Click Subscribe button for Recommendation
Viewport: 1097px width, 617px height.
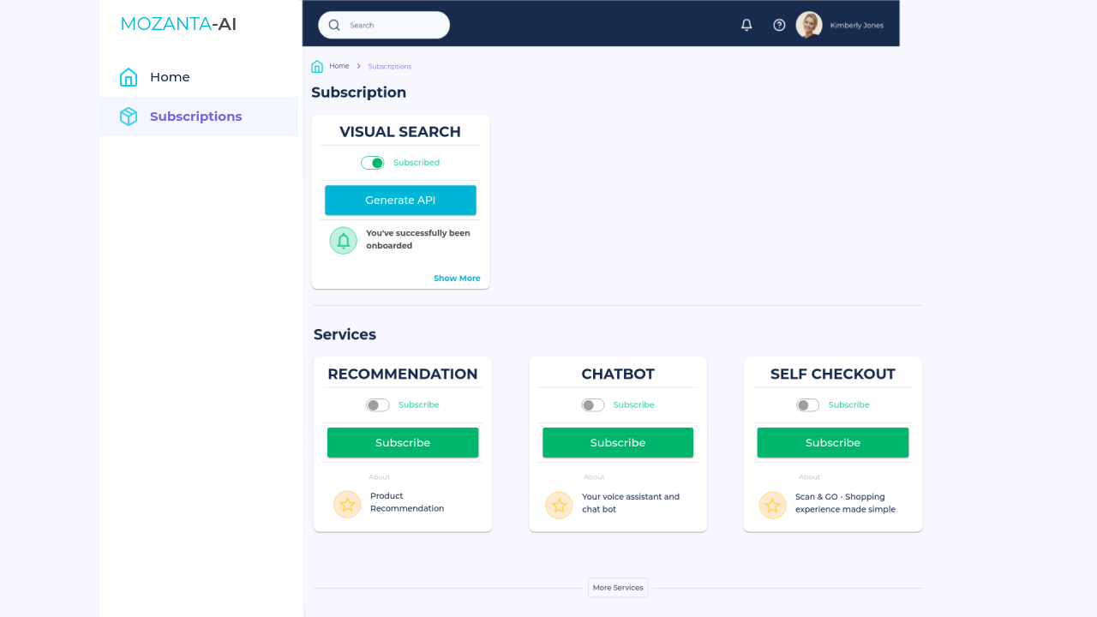click(x=403, y=443)
